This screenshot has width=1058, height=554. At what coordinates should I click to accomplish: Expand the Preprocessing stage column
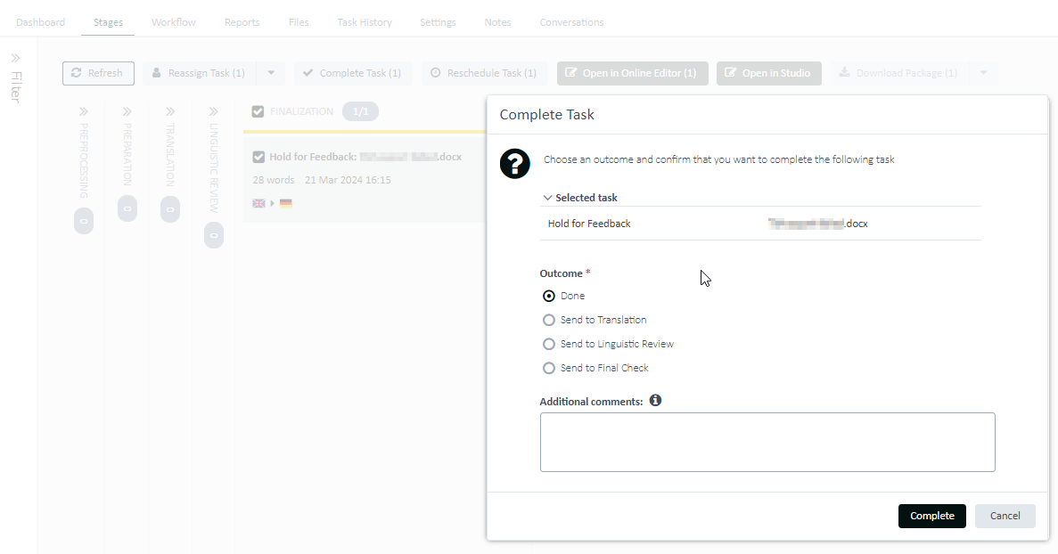click(x=84, y=112)
